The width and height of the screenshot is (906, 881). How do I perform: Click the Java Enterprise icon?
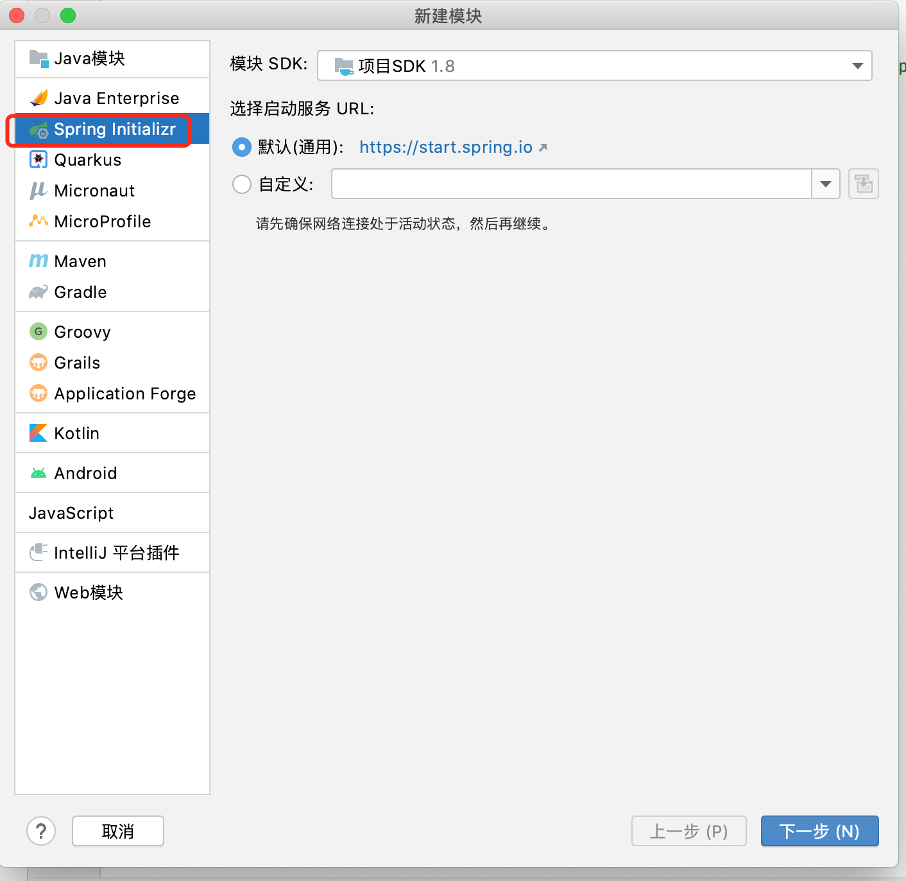coord(38,98)
